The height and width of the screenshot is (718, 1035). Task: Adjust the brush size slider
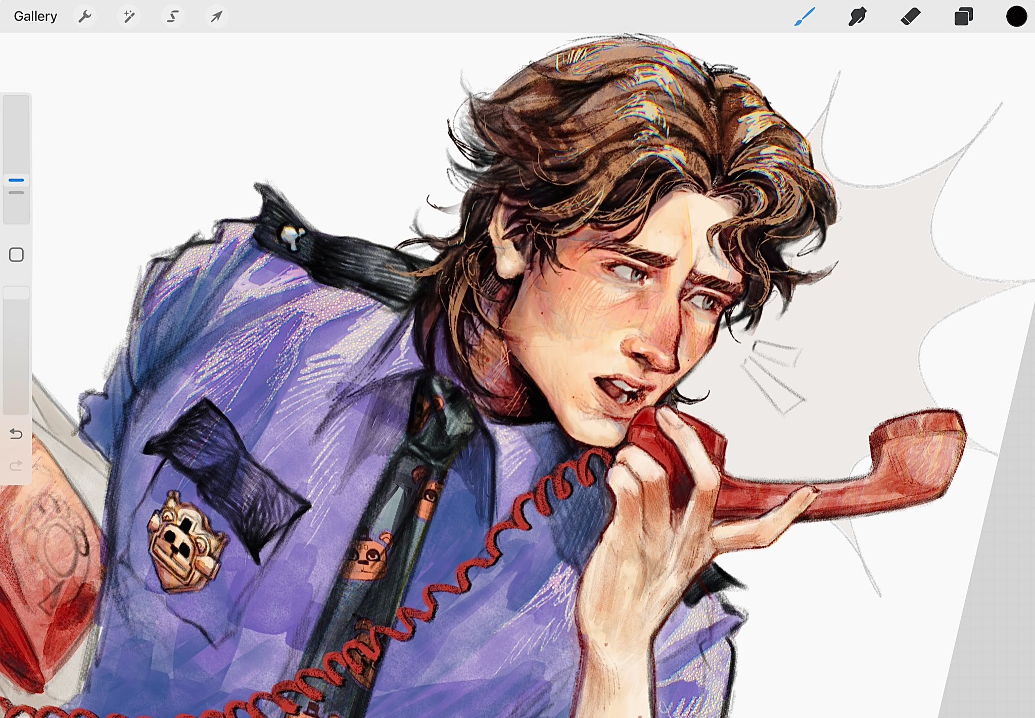click(16, 159)
